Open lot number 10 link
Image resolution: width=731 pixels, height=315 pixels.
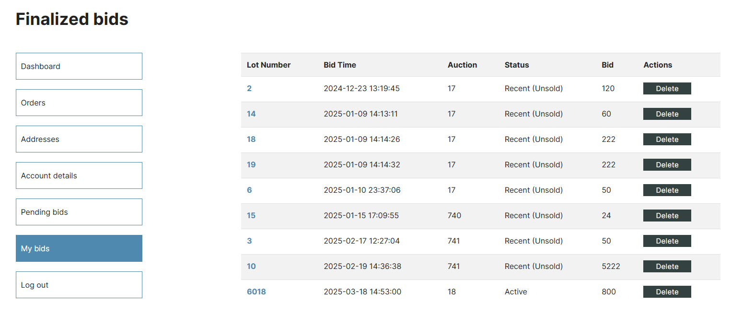(251, 267)
